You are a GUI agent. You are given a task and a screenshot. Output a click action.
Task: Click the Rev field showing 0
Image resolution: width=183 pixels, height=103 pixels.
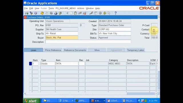pyautogui.click(x=82, y=25)
